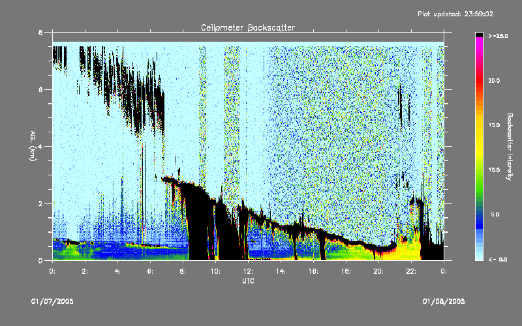Click the "Ceilometer Backscatter" plot title

[248, 27]
